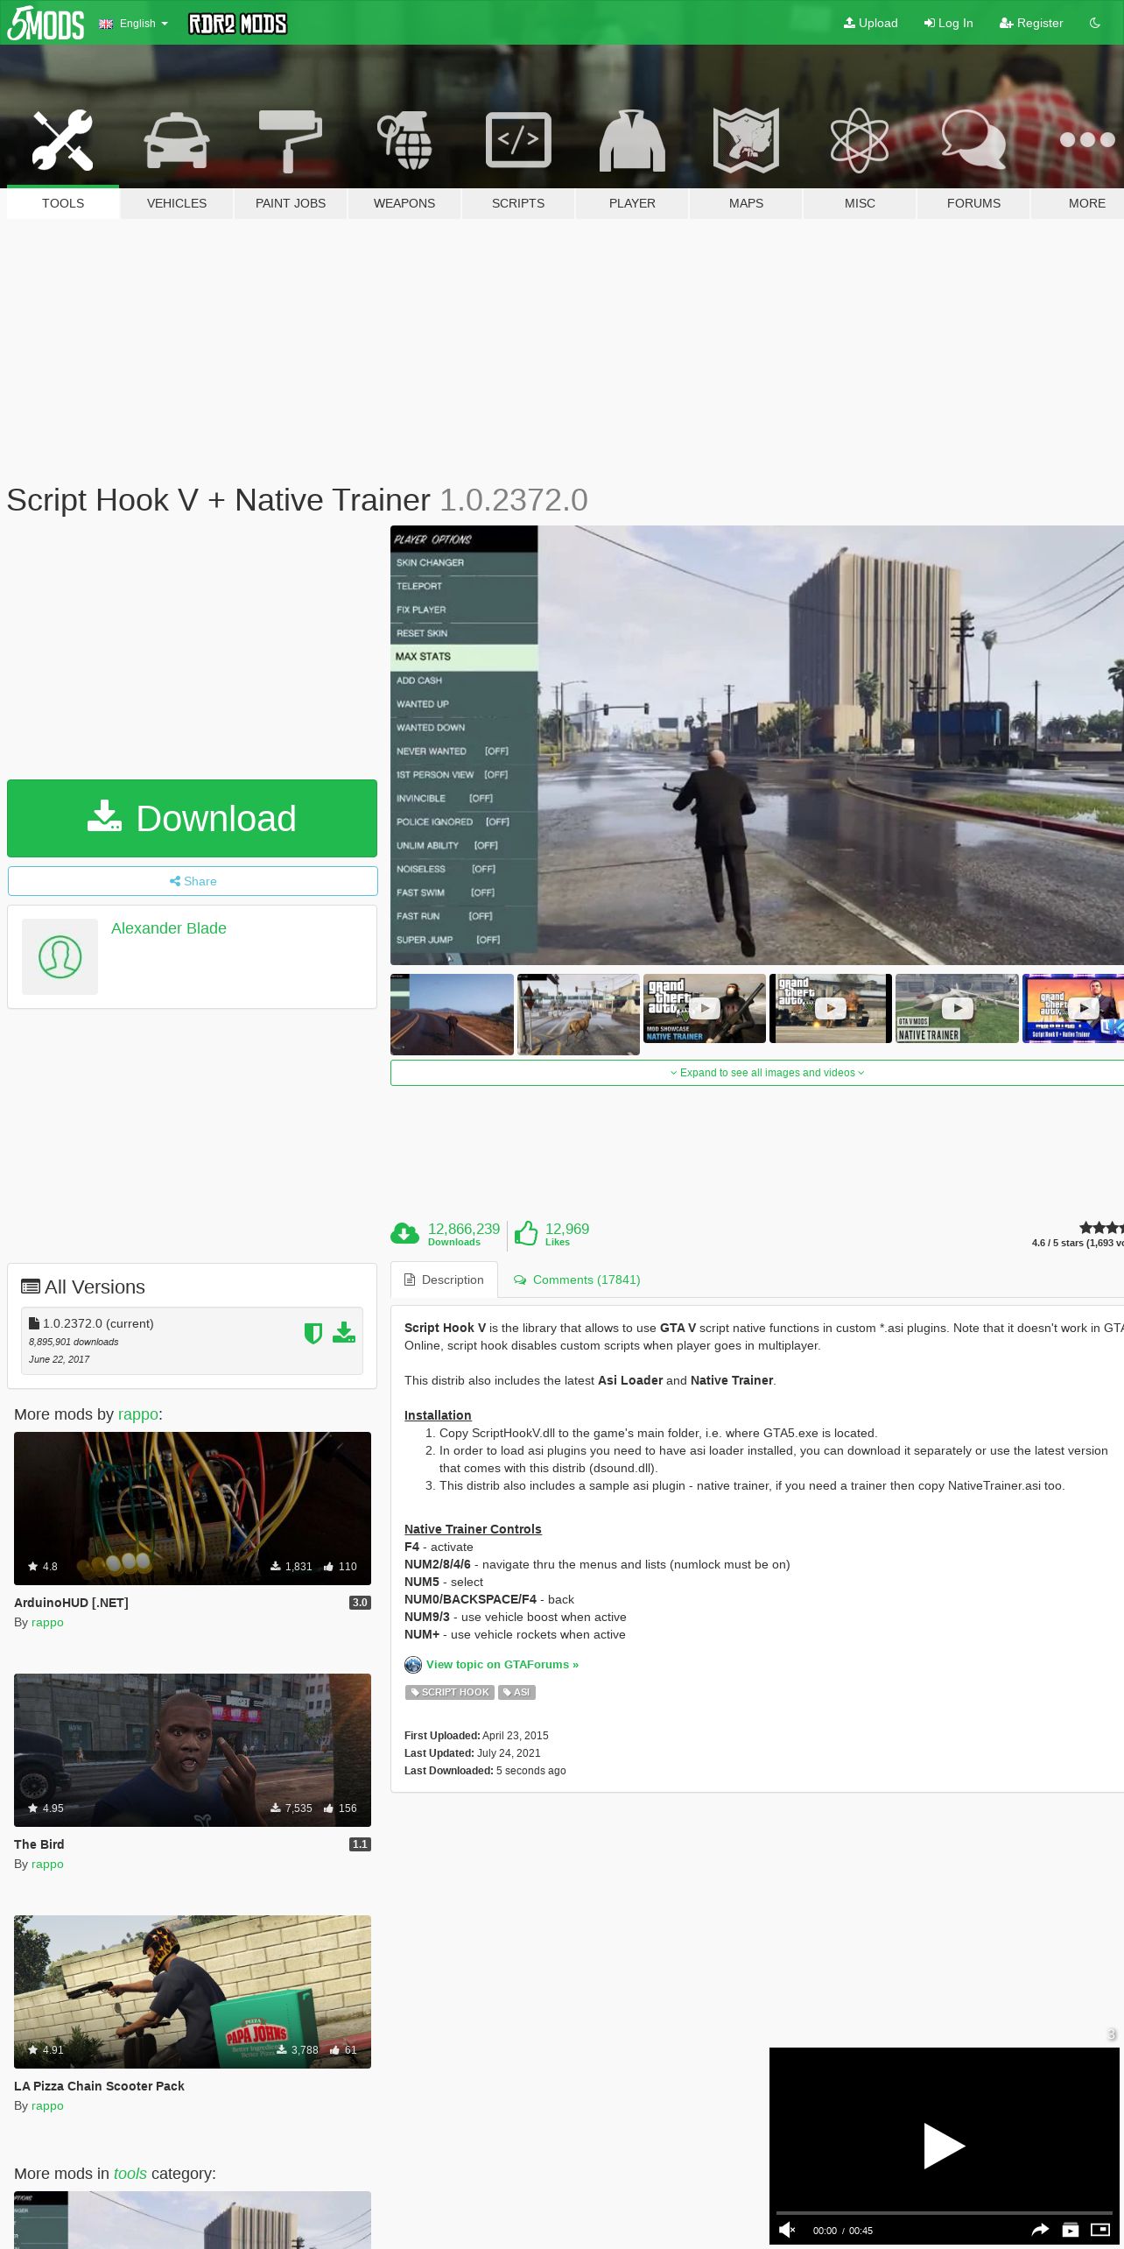Open the Scripts code icon
The image size is (1124, 2249).
[518, 140]
